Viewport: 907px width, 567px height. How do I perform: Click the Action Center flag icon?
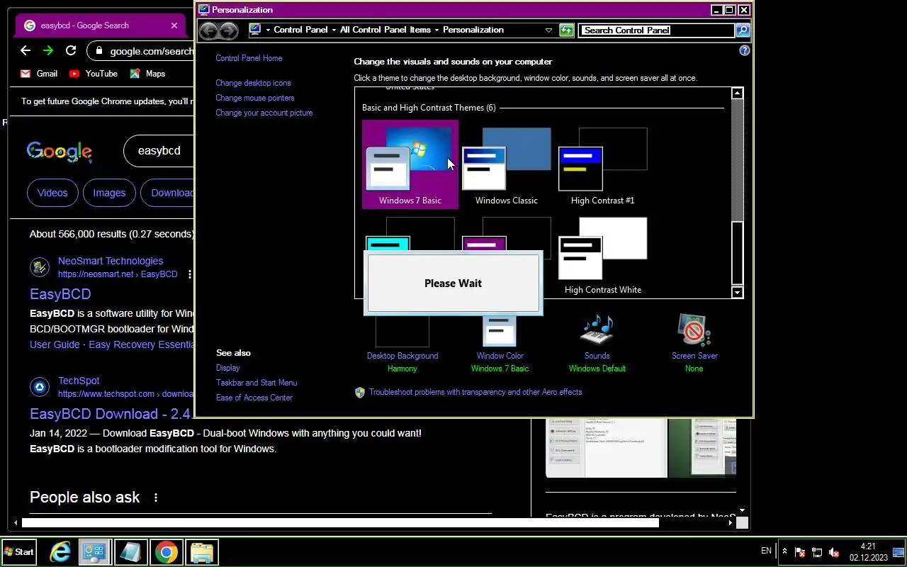pyautogui.click(x=800, y=552)
